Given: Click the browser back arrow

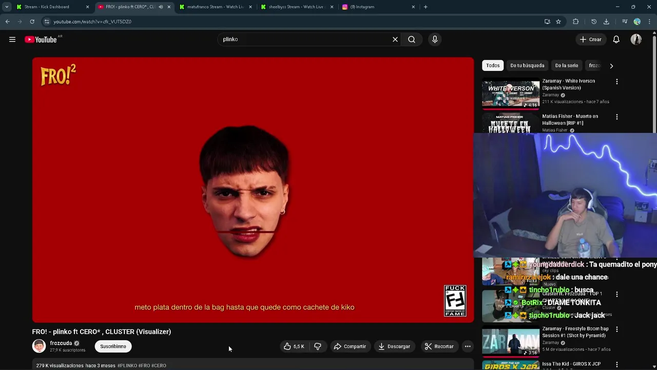Looking at the screenshot, I should pos(7,22).
